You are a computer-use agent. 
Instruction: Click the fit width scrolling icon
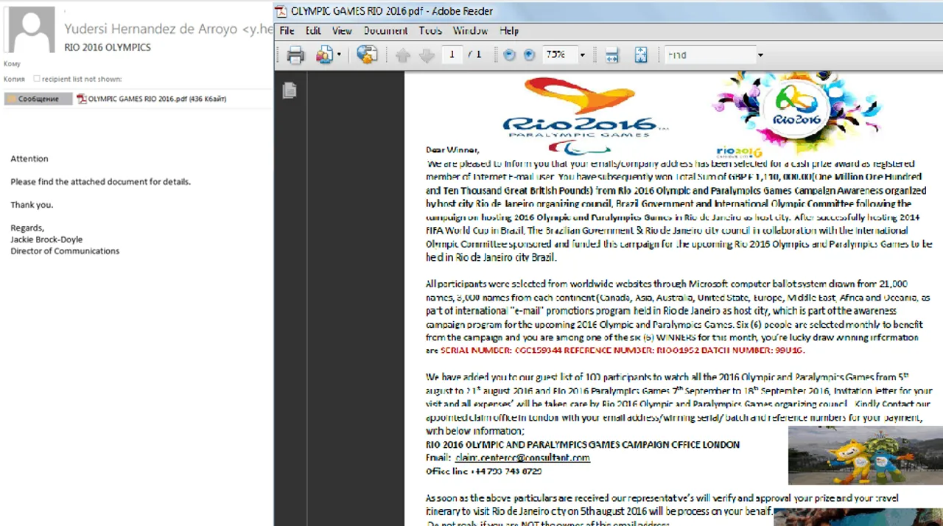coord(611,55)
